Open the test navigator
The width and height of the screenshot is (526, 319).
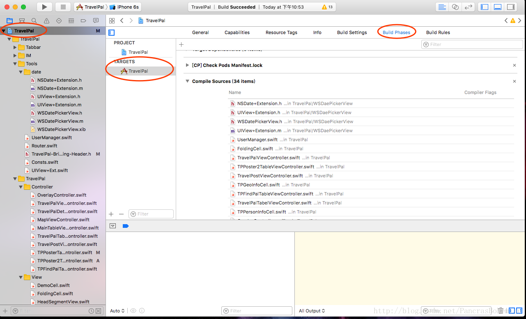tap(59, 21)
